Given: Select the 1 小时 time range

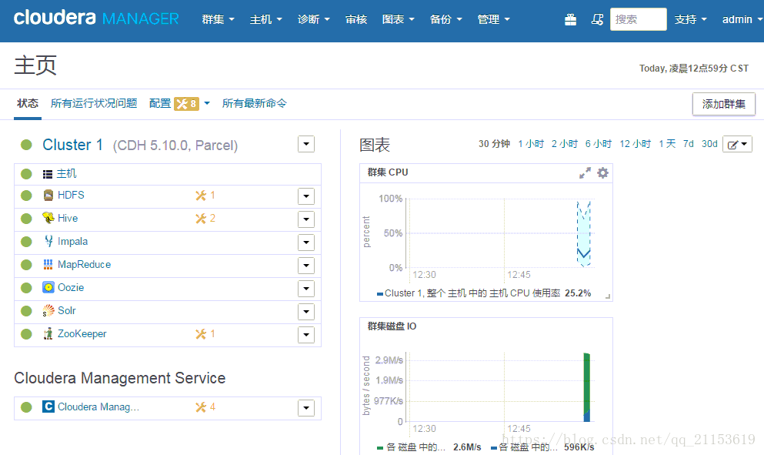Looking at the screenshot, I should pyautogui.click(x=531, y=144).
